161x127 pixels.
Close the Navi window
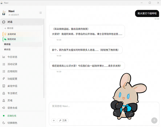point(158,3)
